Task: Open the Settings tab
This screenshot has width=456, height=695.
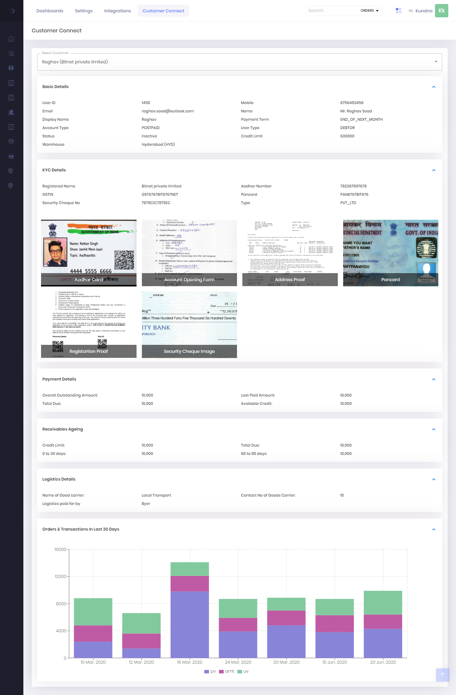Action: [x=84, y=11]
